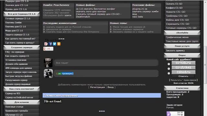The image size is (207, 116).
Task: Click the visitor counter badge at bottom right
Action: pyautogui.click(x=175, y=114)
